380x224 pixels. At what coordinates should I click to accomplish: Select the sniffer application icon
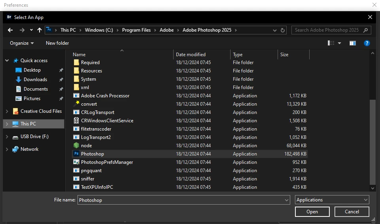pos(76,178)
